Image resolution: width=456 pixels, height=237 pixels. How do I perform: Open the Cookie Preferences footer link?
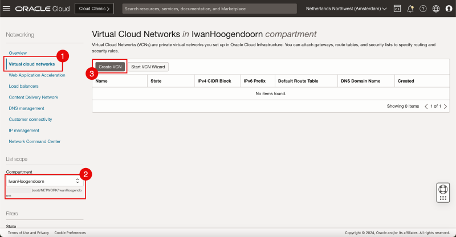[70, 232]
